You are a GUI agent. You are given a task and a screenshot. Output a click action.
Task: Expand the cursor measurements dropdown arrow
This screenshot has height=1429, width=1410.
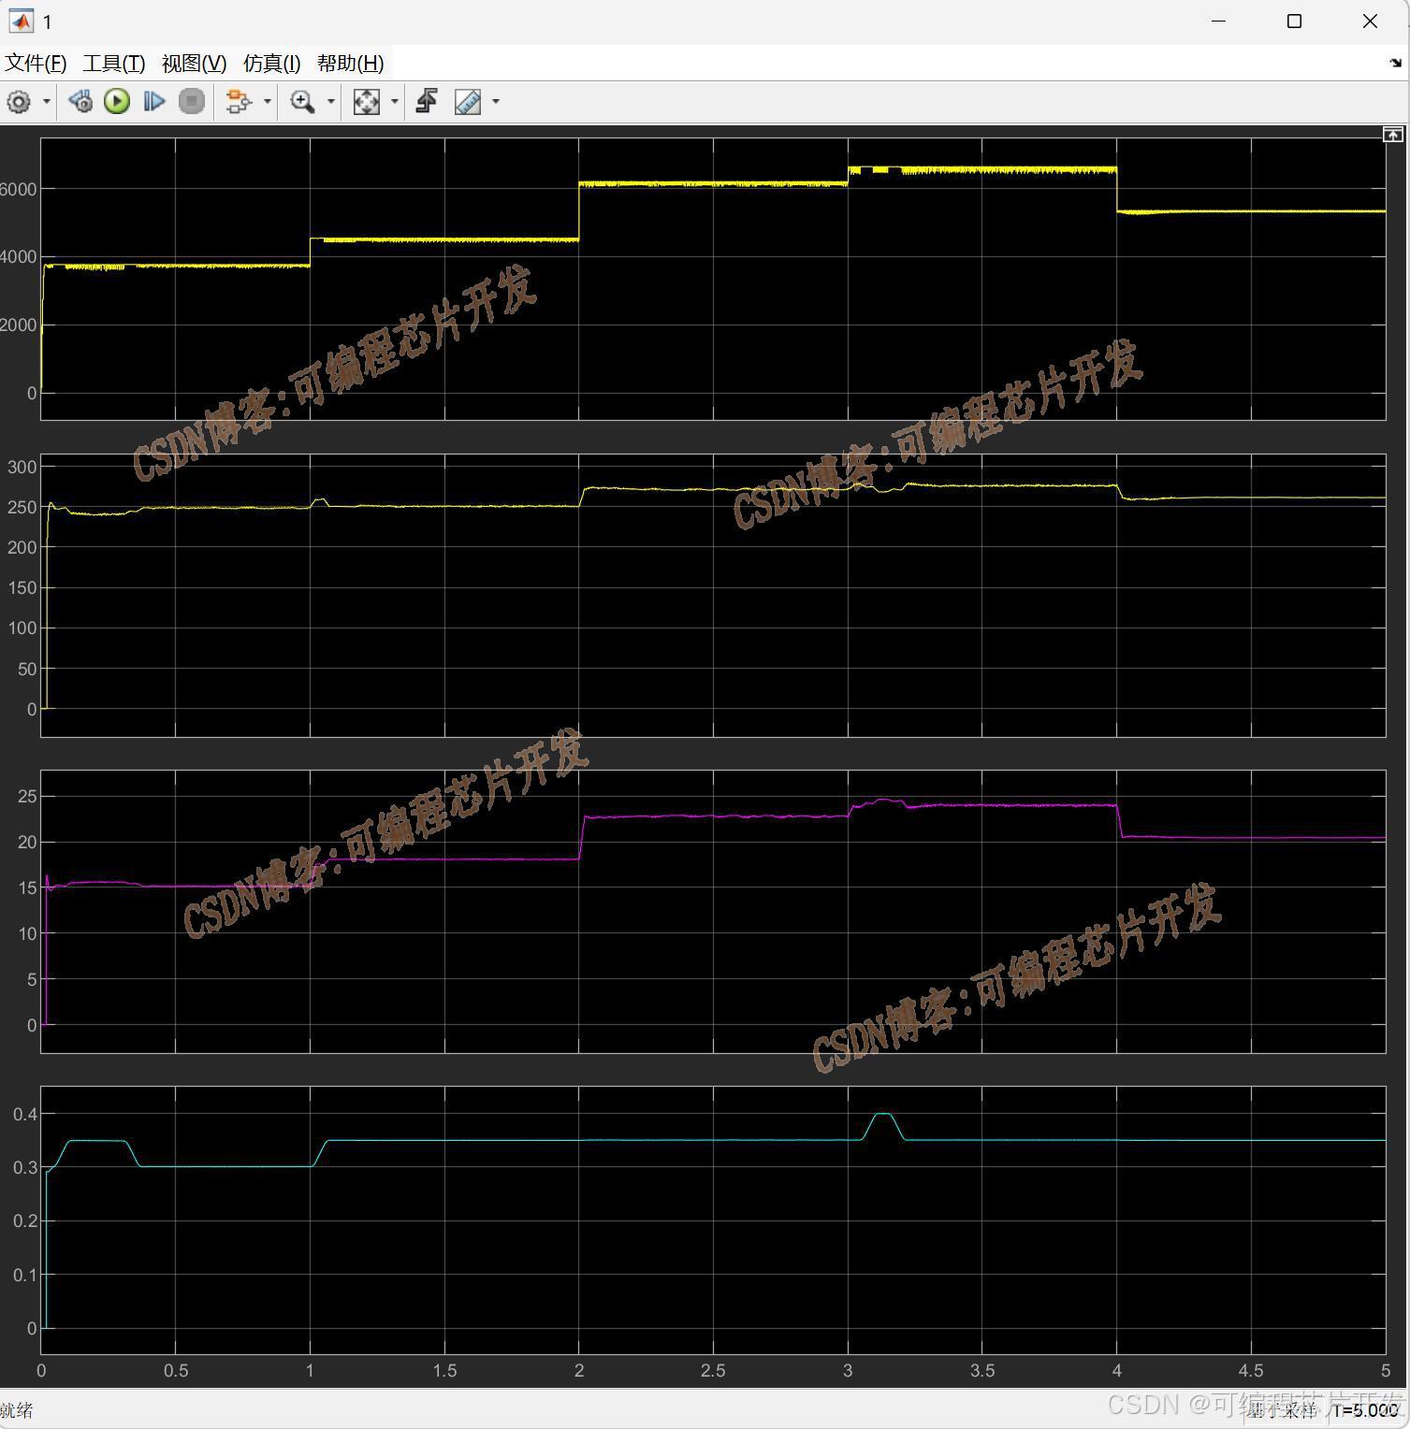click(x=496, y=102)
